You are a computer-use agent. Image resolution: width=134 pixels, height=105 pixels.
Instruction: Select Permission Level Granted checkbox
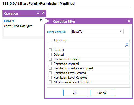point(50,73)
